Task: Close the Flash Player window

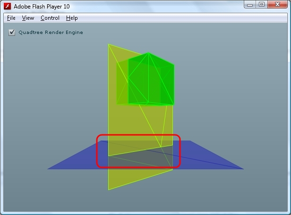Action: click(x=277, y=5)
